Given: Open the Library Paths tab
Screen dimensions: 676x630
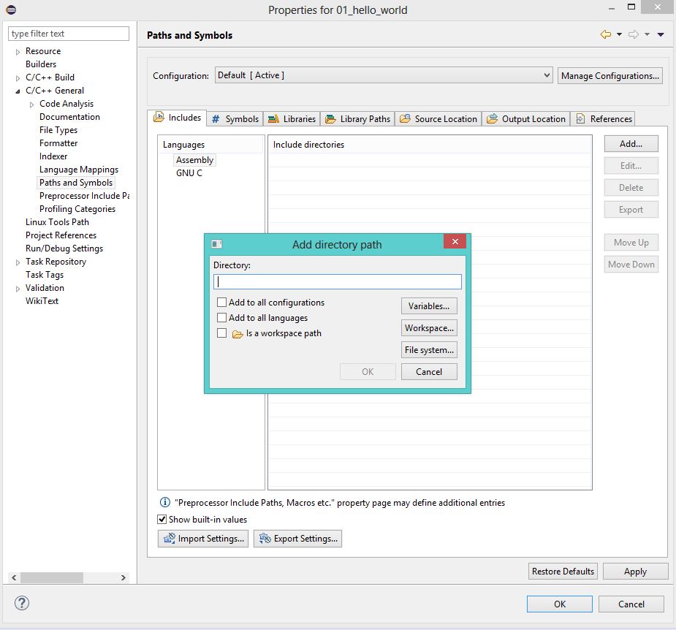Looking at the screenshot, I should (x=357, y=118).
